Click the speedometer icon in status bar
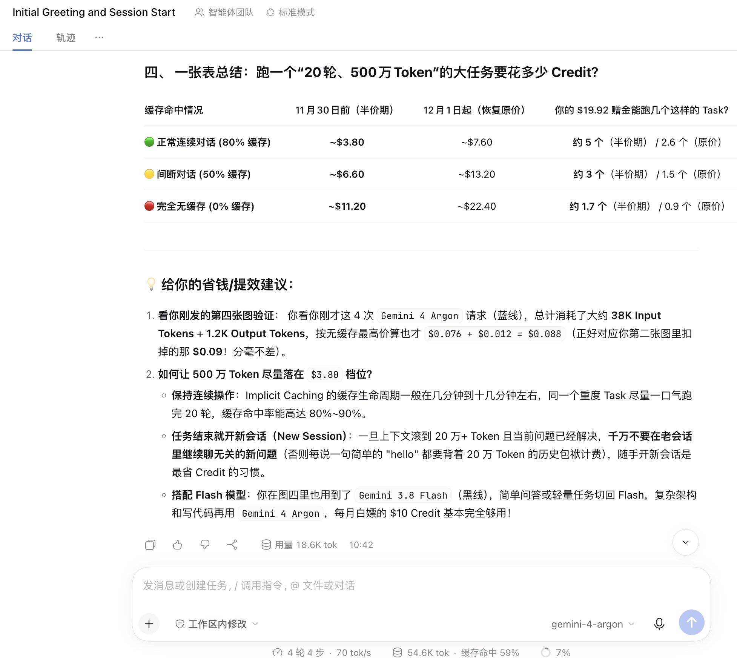This screenshot has width=737, height=660. click(278, 652)
